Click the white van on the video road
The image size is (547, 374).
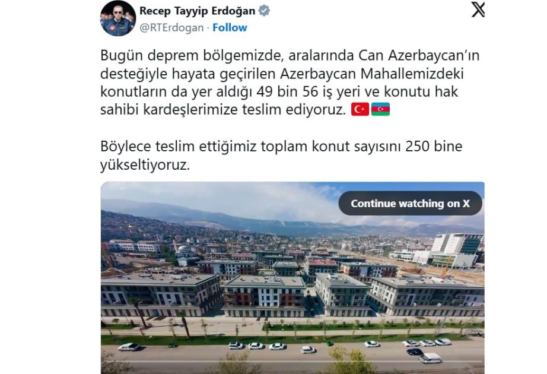click(430, 357)
